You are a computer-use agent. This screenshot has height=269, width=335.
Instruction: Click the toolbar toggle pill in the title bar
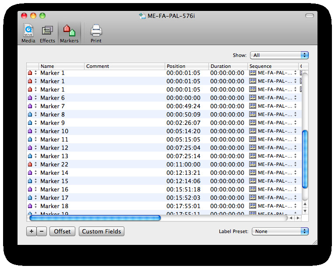coord(309,16)
